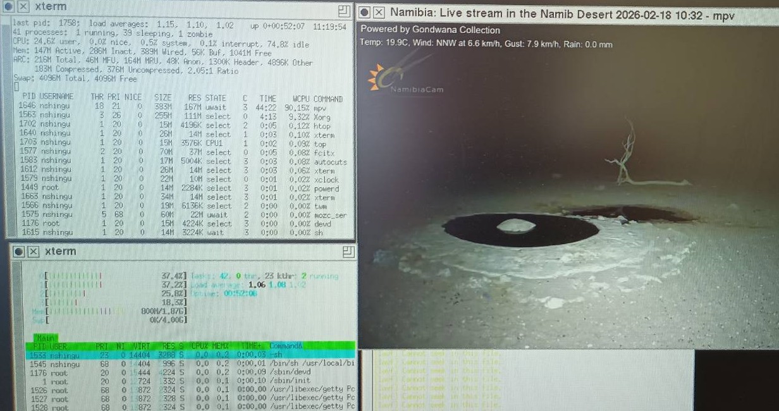779x411 pixels.
Task: Click the mpv window title bar text
Action: point(562,14)
